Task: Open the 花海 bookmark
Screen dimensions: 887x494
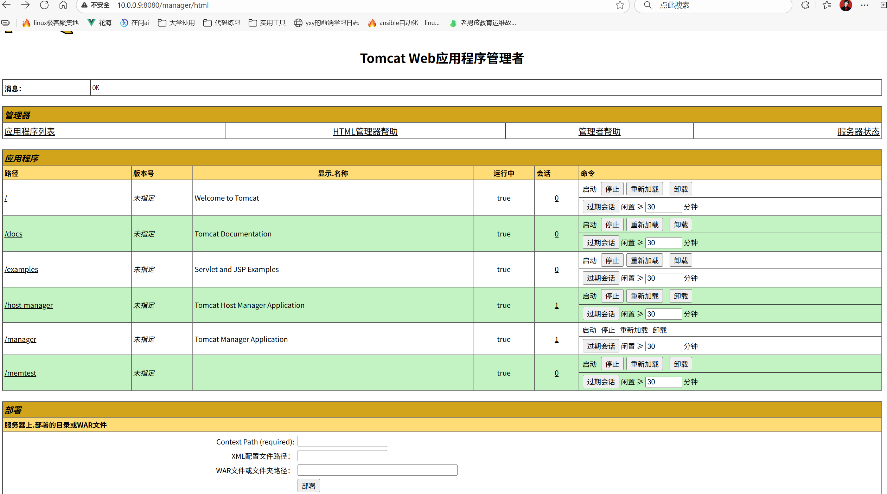Action: (100, 23)
